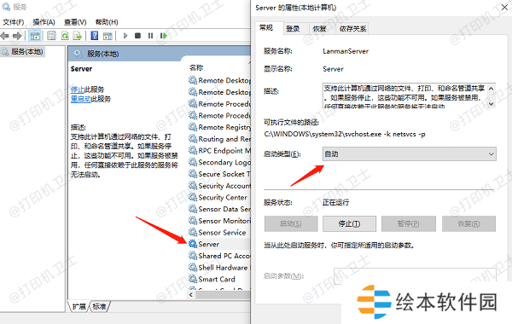This screenshot has height=324, width=512.
Task: Click gear icon beside Server service
Action: [193, 244]
